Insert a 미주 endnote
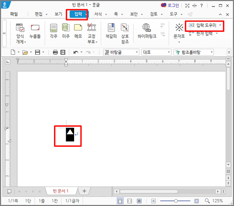The width and height of the screenshot is (234, 206). click(66, 31)
